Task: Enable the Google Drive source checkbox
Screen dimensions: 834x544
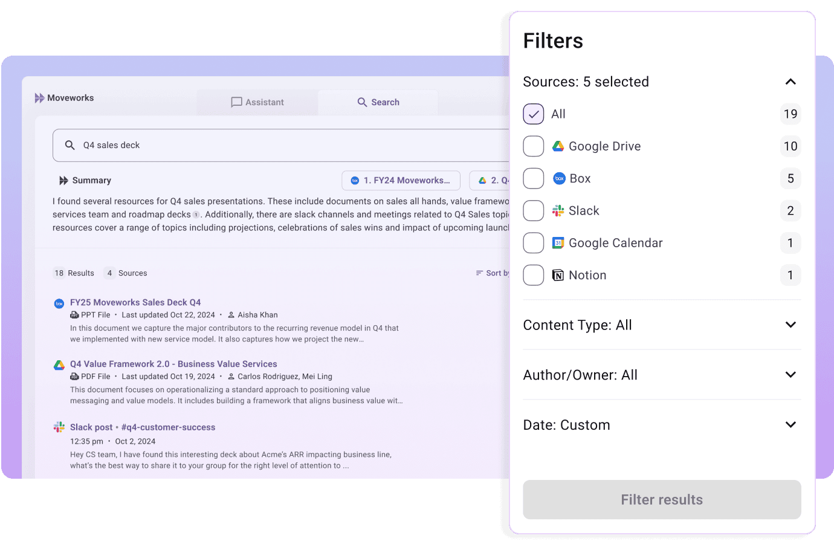Action: click(533, 146)
